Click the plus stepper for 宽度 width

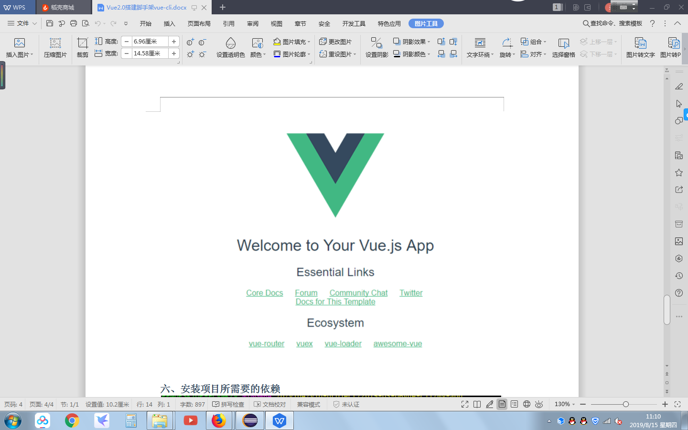(174, 54)
